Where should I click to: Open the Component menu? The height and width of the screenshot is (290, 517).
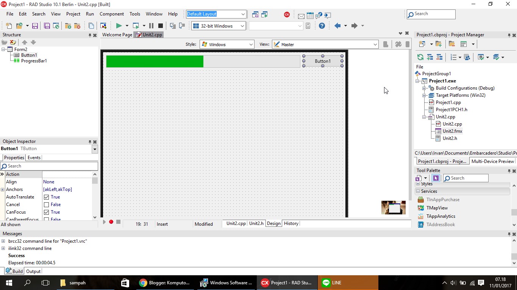112,14
